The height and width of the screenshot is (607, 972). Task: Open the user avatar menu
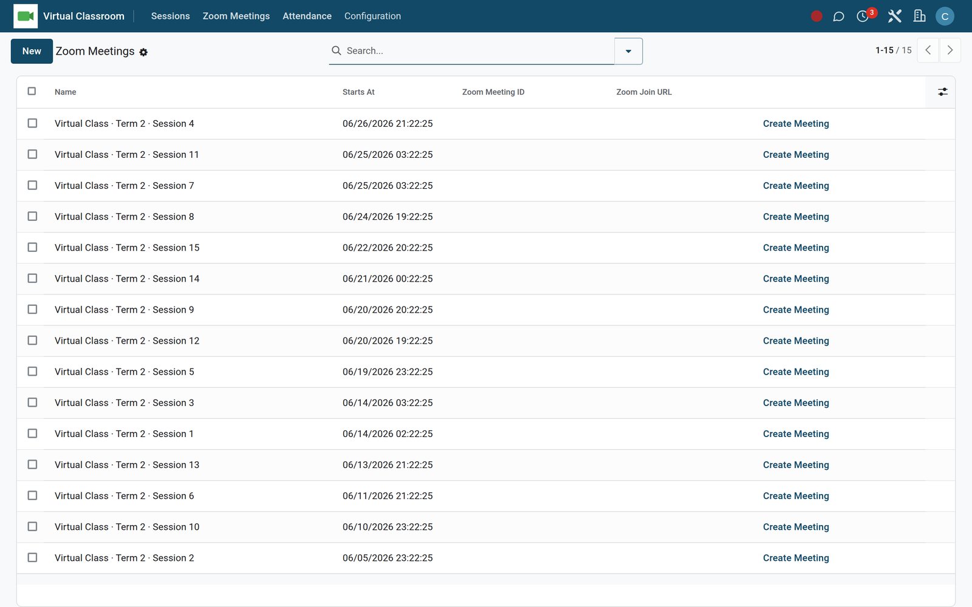pyautogui.click(x=945, y=16)
